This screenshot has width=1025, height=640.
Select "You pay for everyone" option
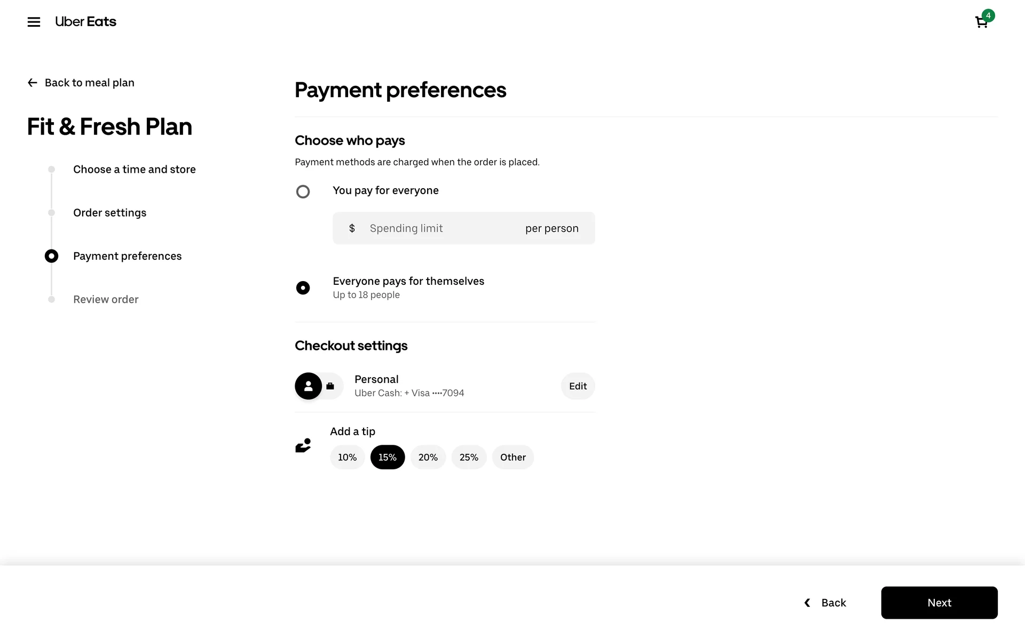click(303, 191)
